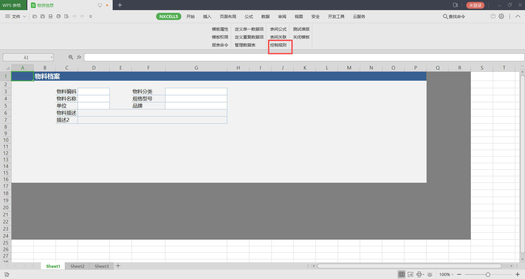Click the settings gear icon
The image size is (525, 279).
501,16
